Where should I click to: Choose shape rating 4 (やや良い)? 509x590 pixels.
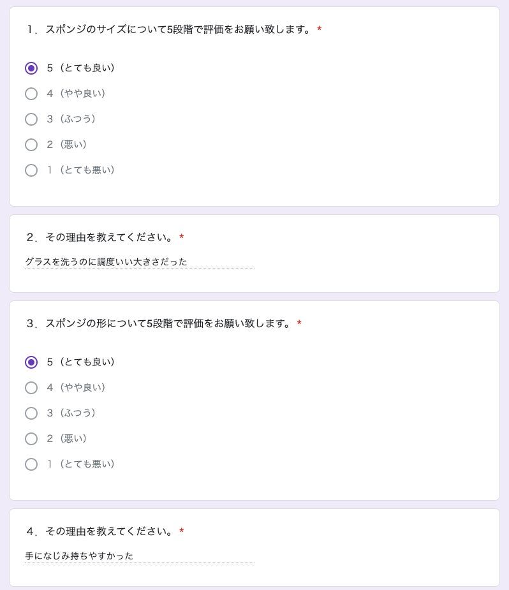pos(31,388)
